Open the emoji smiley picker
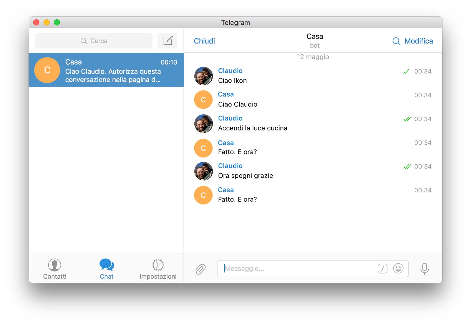This screenshot has height=324, width=471. coord(398,268)
